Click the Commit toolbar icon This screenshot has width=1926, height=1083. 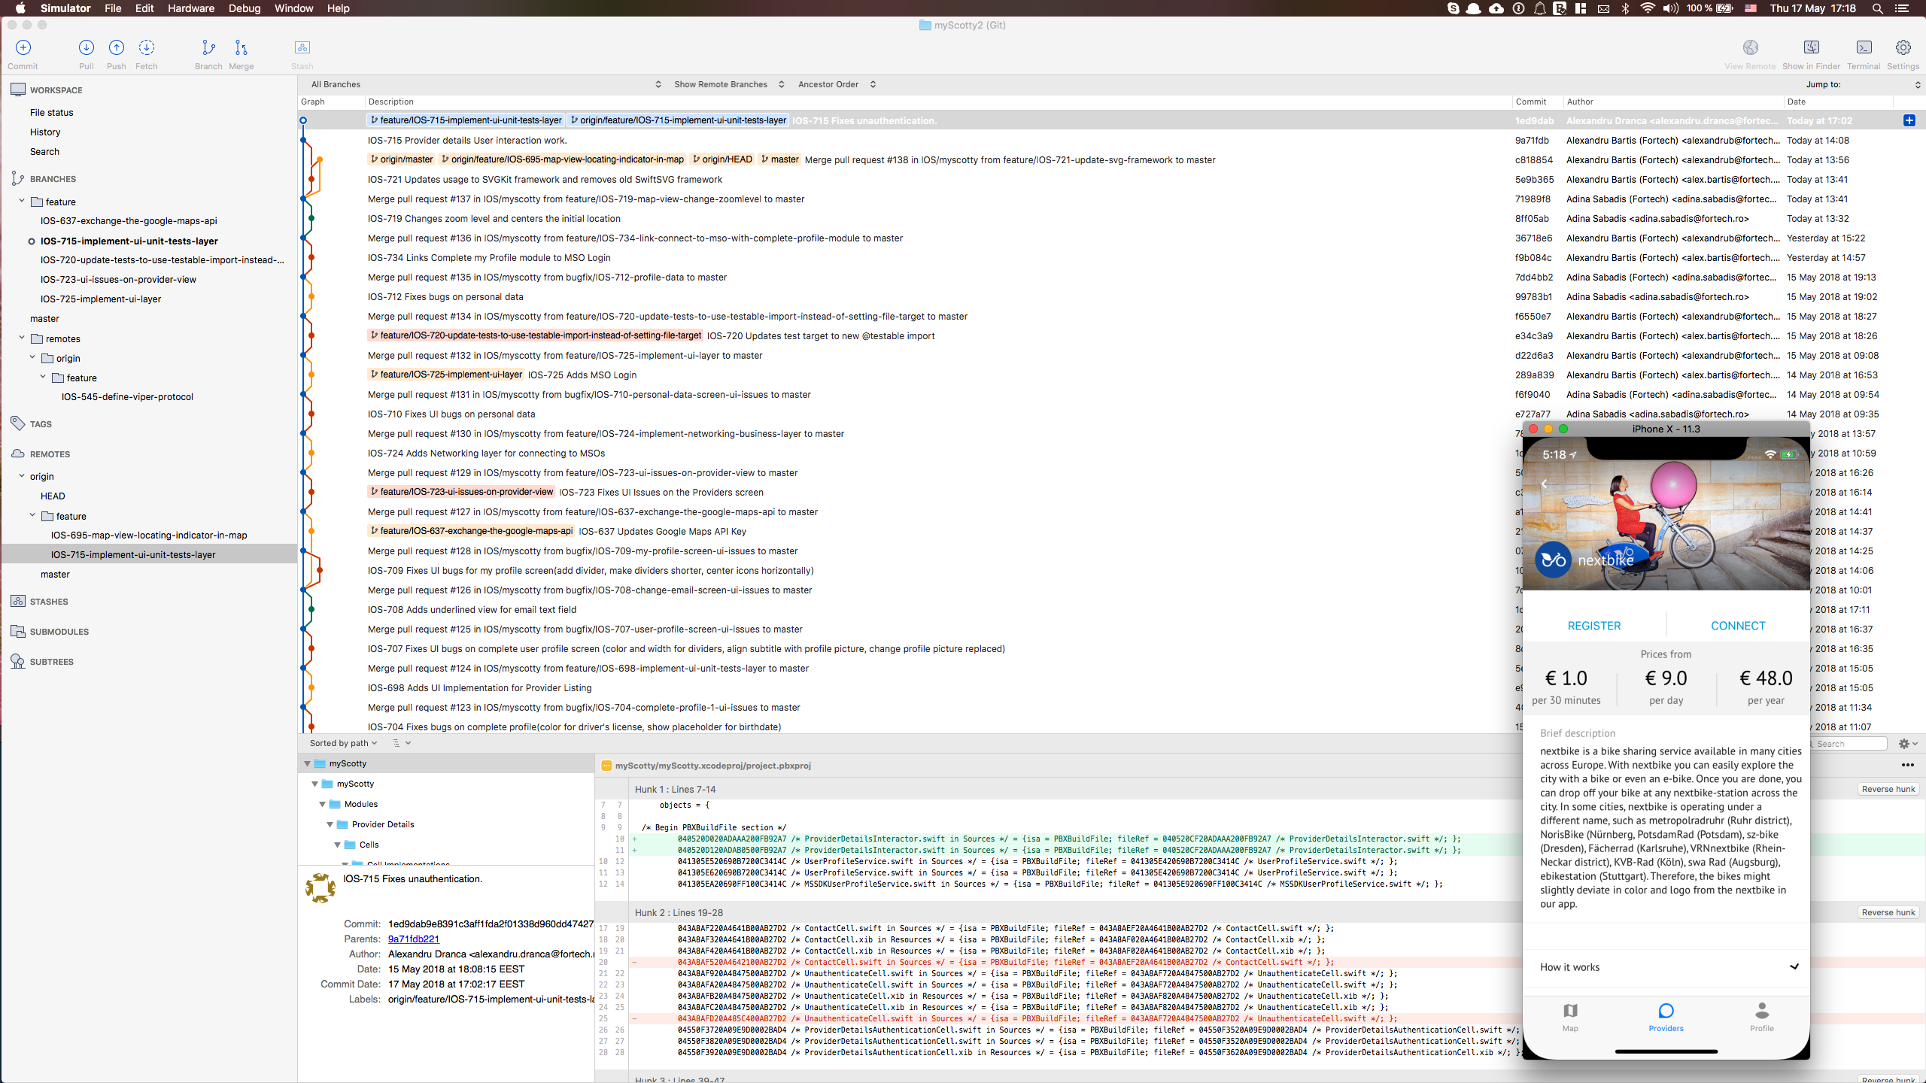[x=23, y=47]
